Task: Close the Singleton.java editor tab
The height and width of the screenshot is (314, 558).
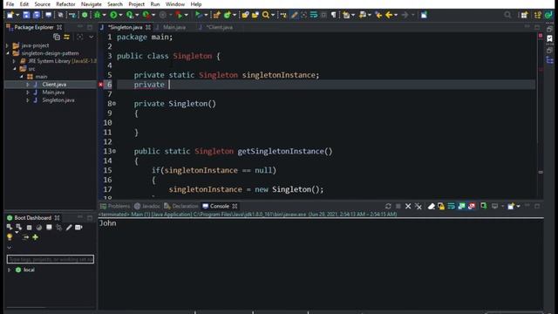Action: tap(148, 27)
